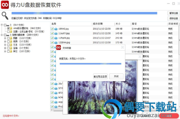The image size is (180, 119).
Task: Click the logo icon in 文件恢复 dialog
Action: click(x=59, y=47)
